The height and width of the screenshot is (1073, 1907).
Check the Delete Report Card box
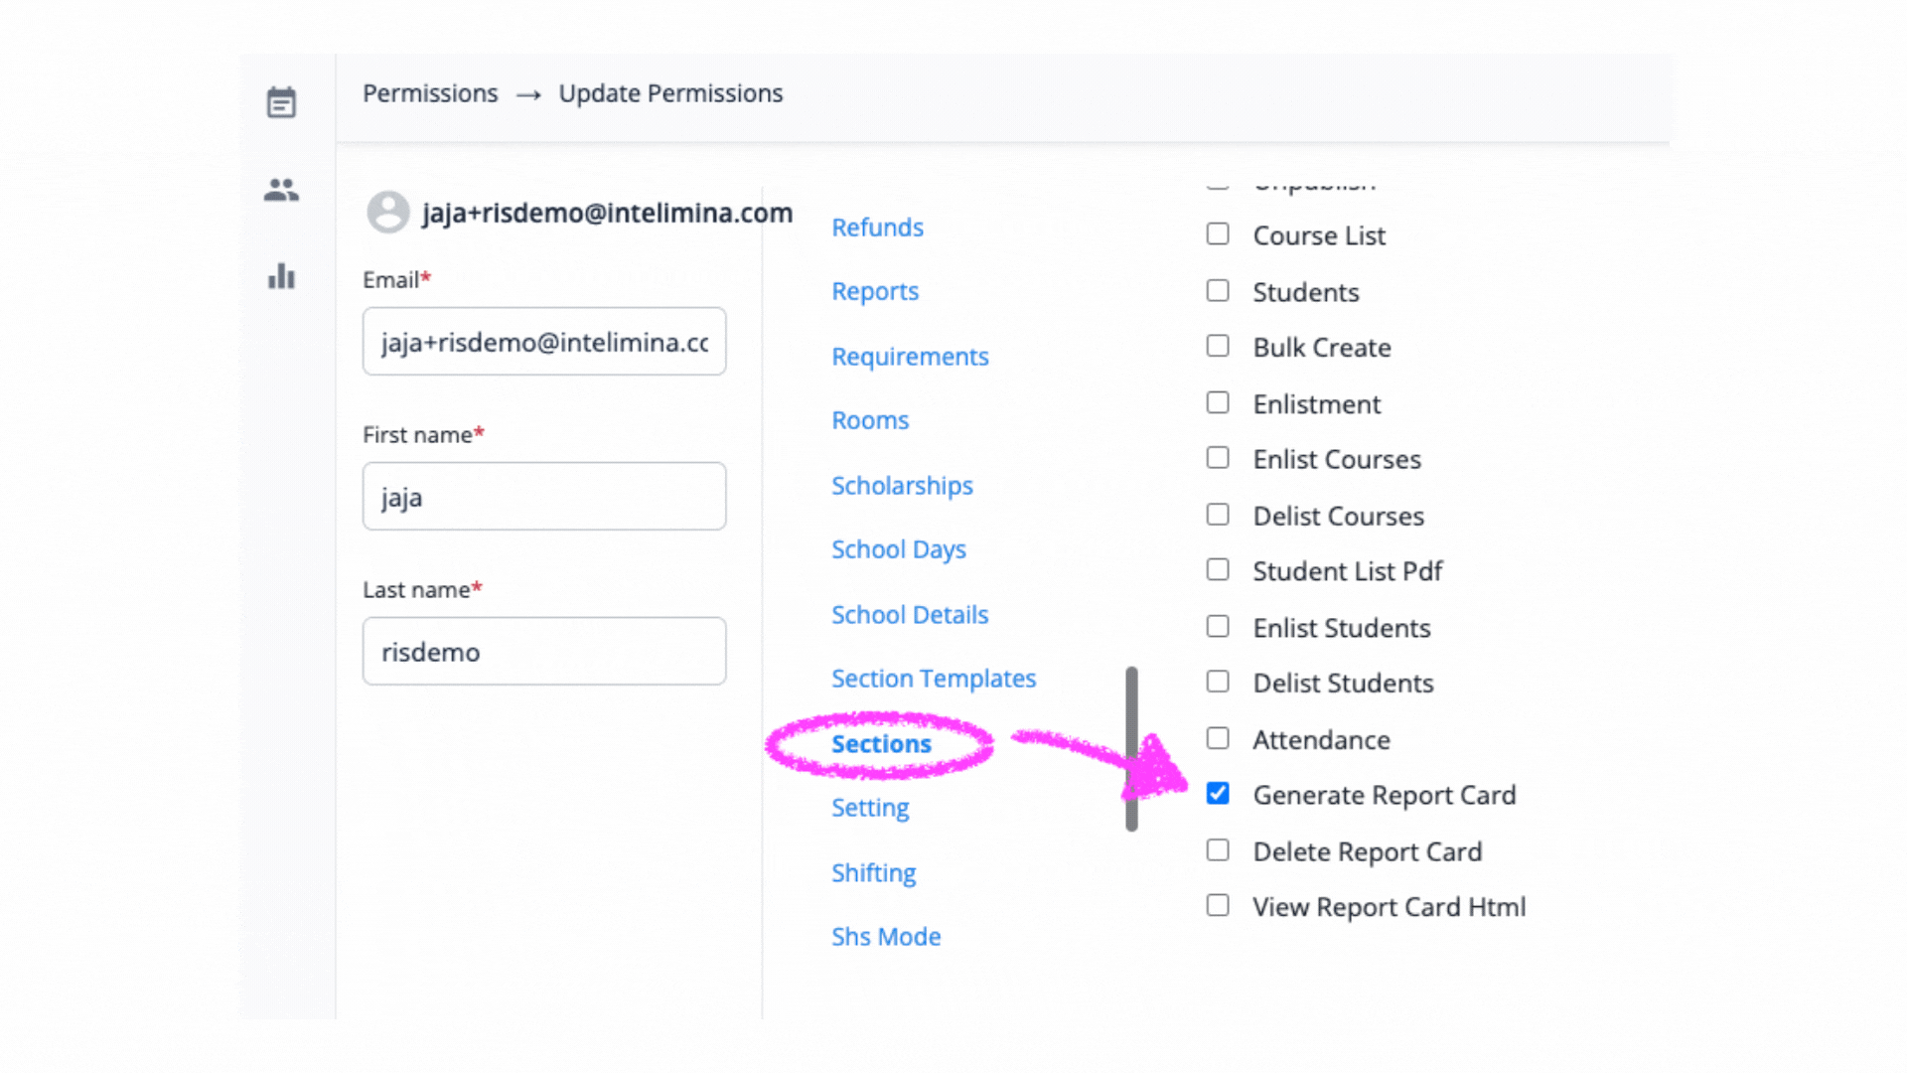pyautogui.click(x=1218, y=850)
